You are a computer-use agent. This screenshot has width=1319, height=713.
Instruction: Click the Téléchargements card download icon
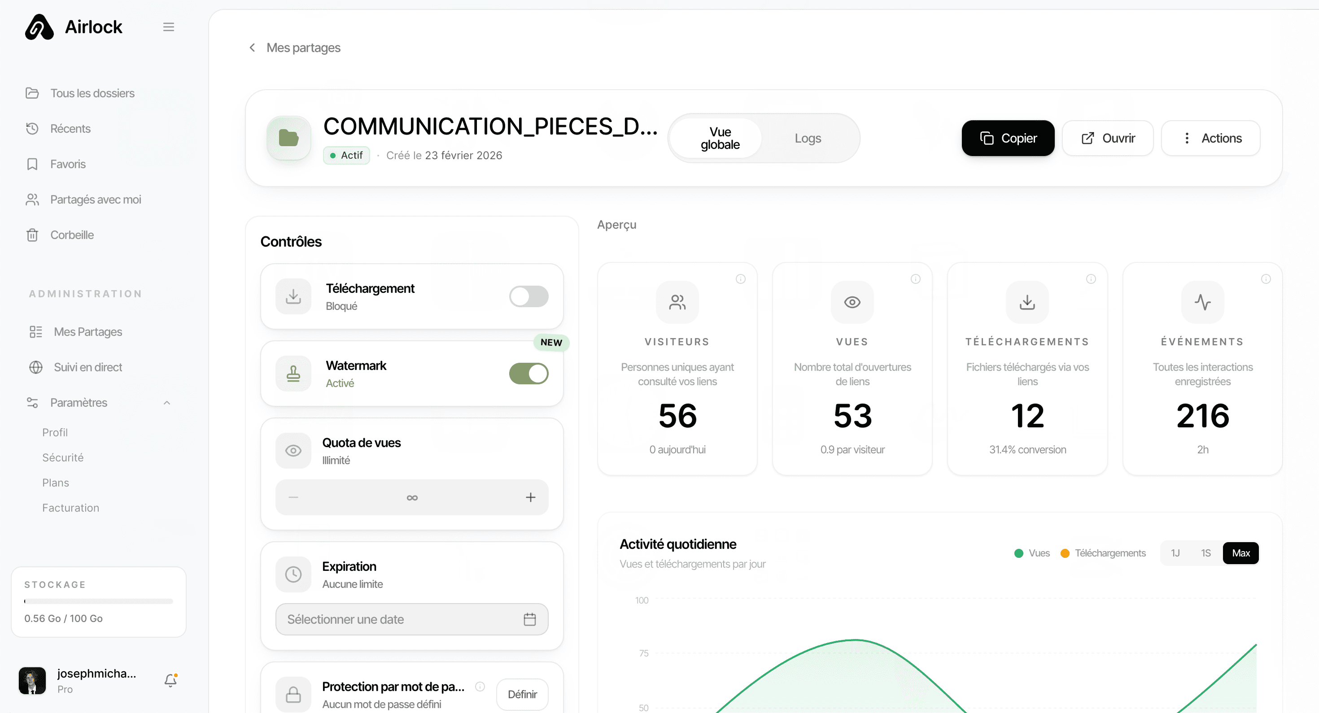pos(1028,302)
